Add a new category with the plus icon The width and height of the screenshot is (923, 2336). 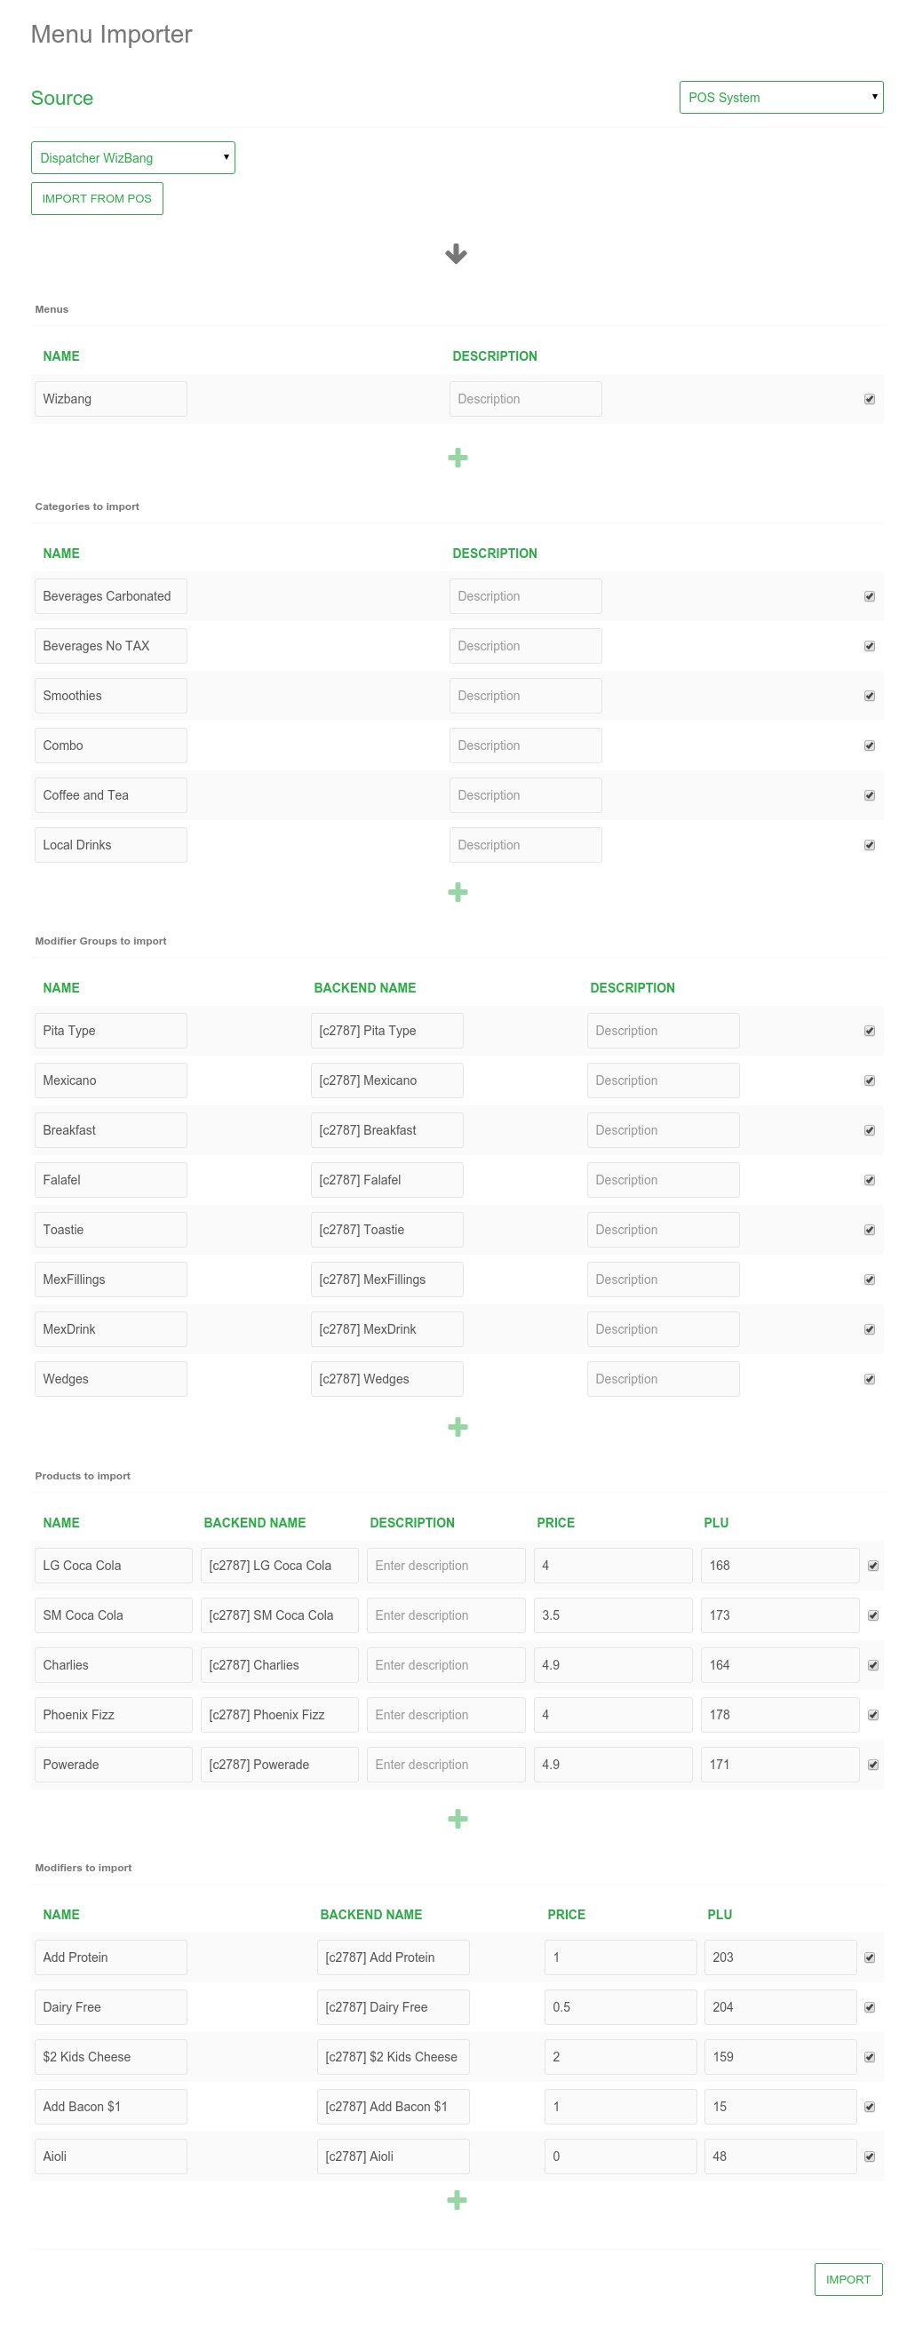pos(458,892)
